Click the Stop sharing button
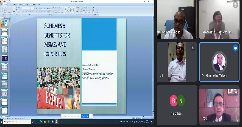This screenshot has height=127, width=242. point(85,116)
